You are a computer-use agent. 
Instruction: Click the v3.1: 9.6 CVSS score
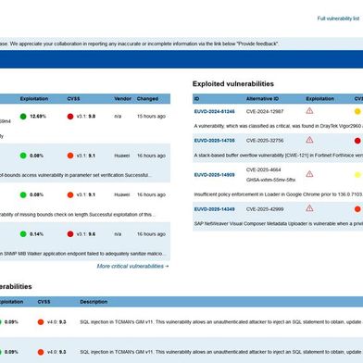tap(86, 234)
